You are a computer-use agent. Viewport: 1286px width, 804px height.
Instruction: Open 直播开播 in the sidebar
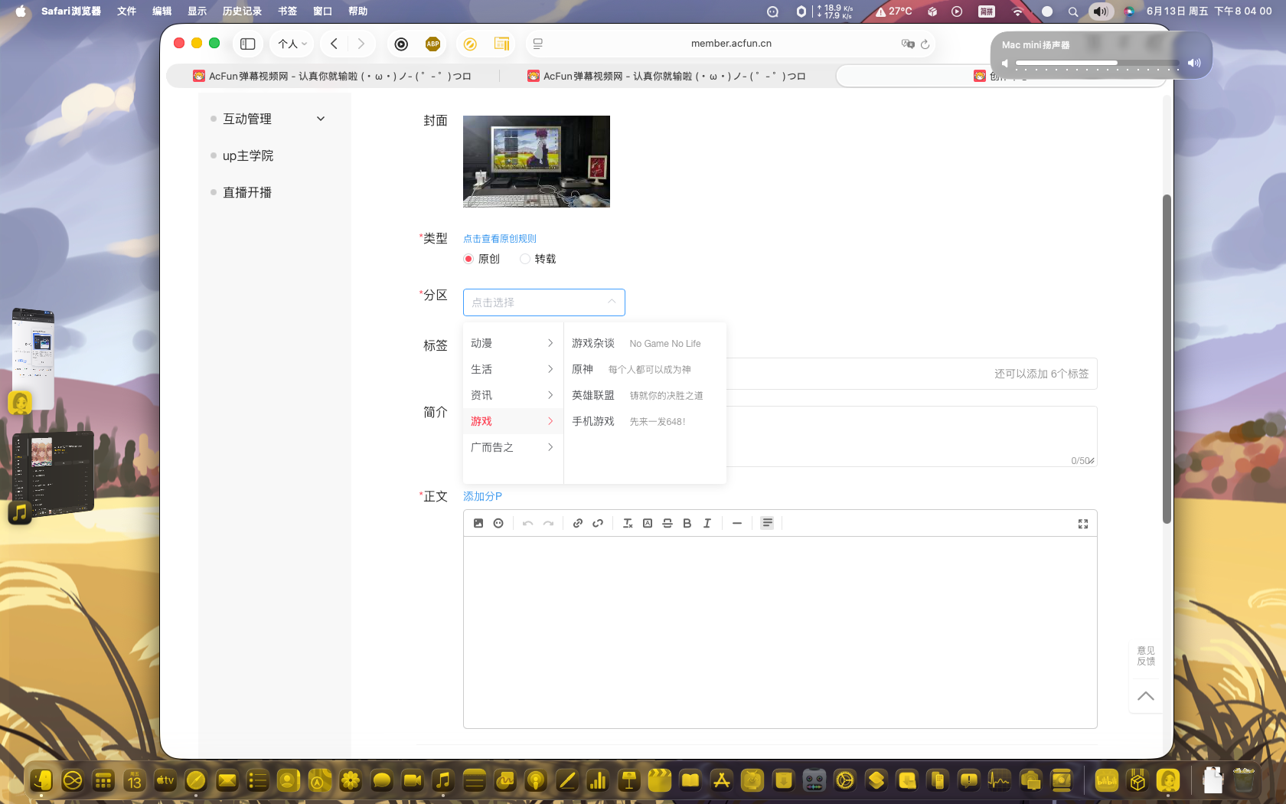[247, 192]
